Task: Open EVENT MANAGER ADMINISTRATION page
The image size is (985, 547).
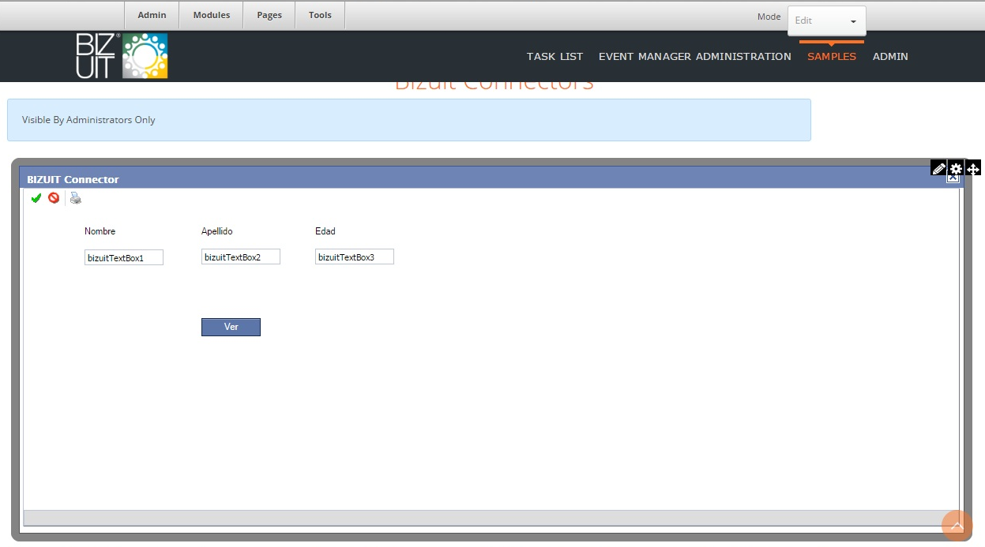Action: click(x=694, y=57)
